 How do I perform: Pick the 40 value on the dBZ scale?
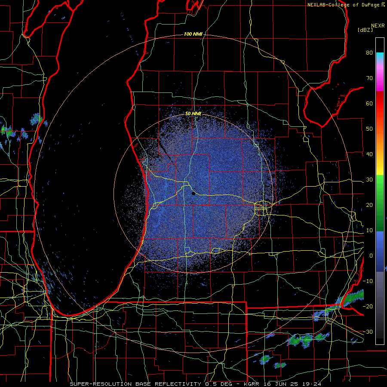[369, 154]
